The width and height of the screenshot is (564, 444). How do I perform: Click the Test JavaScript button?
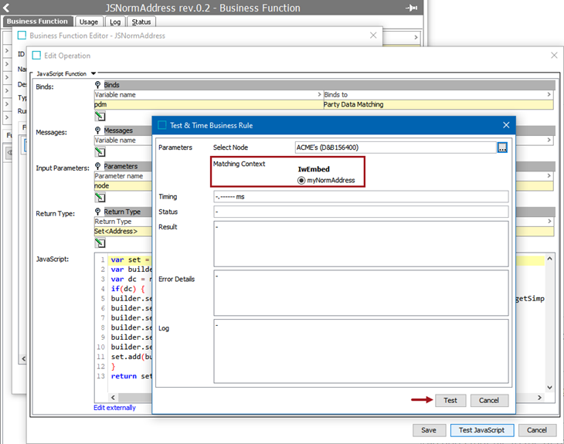[481, 430]
